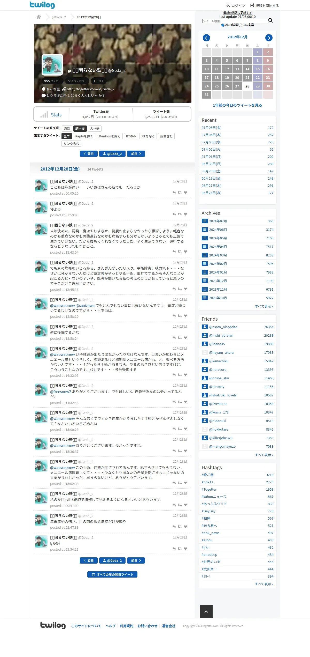Set sort order to 古→新

[95, 129]
